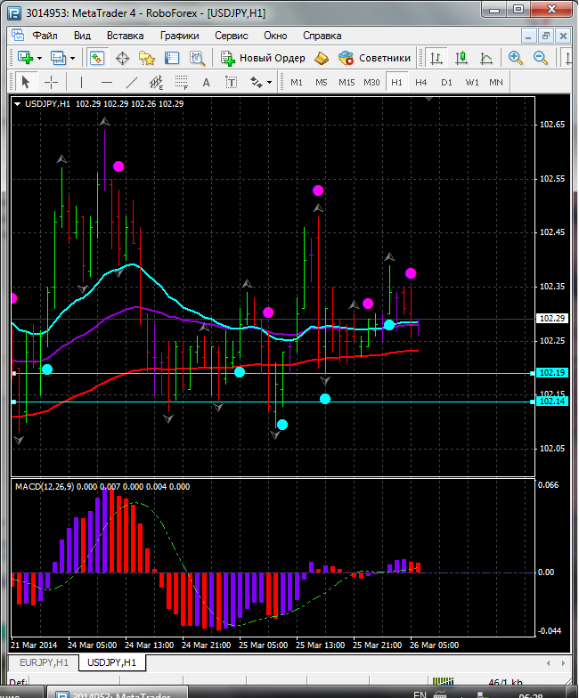Image resolution: width=579 pixels, height=698 pixels.
Task: Toggle the H4 timeframe button
Action: tap(420, 82)
